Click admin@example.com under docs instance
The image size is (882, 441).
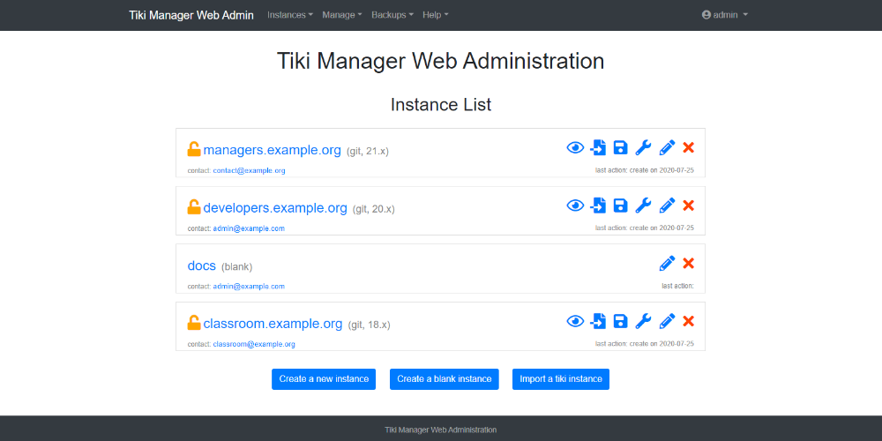[249, 287]
